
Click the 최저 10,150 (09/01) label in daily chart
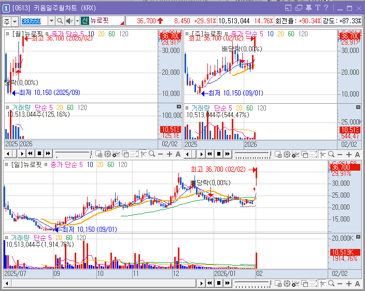coord(89,229)
